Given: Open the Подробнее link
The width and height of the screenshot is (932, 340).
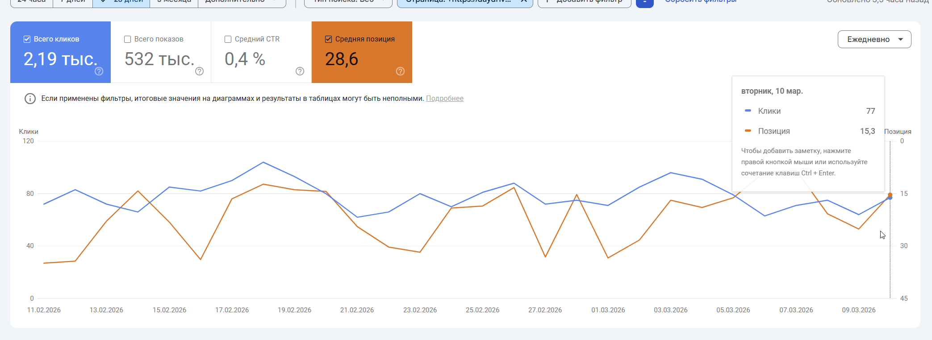Looking at the screenshot, I should tap(445, 99).
